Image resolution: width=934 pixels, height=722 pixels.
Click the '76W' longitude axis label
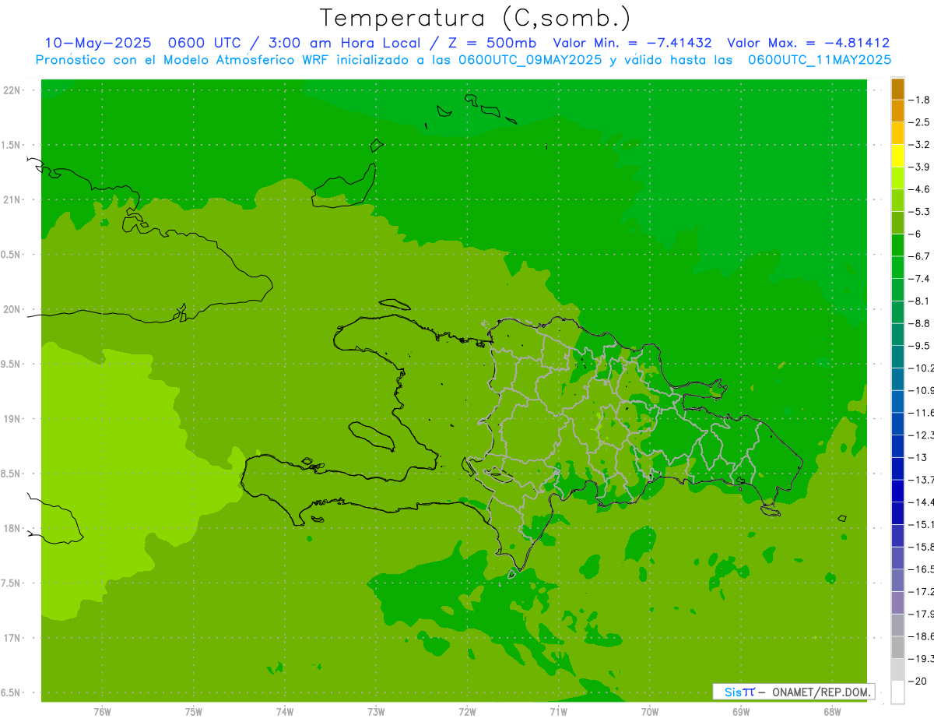[x=102, y=712]
